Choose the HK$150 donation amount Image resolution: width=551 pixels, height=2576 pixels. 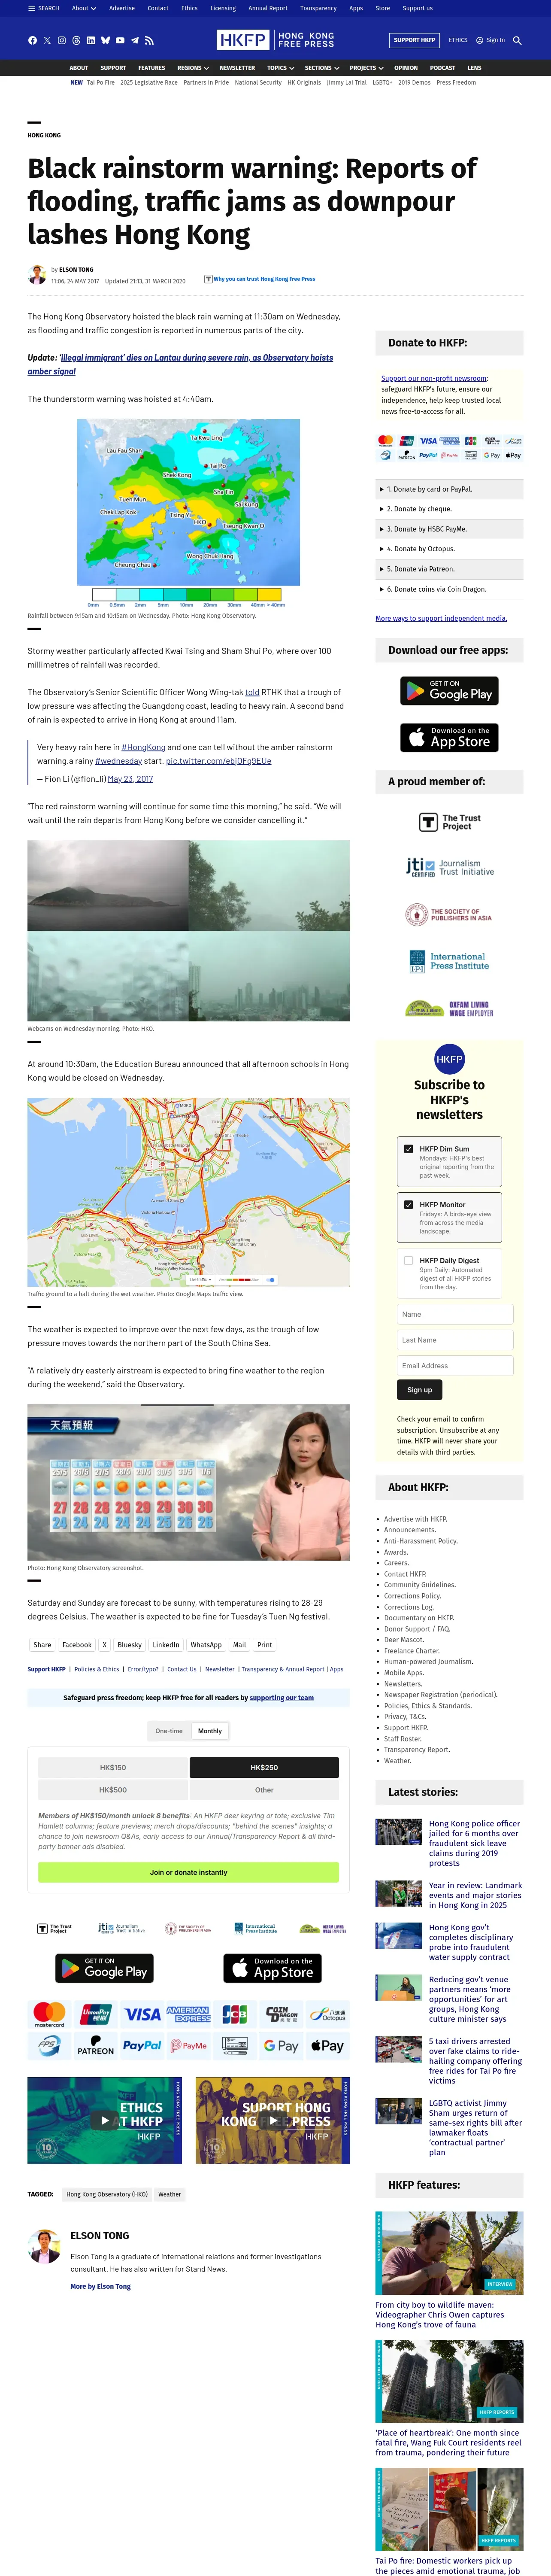coord(113,1768)
